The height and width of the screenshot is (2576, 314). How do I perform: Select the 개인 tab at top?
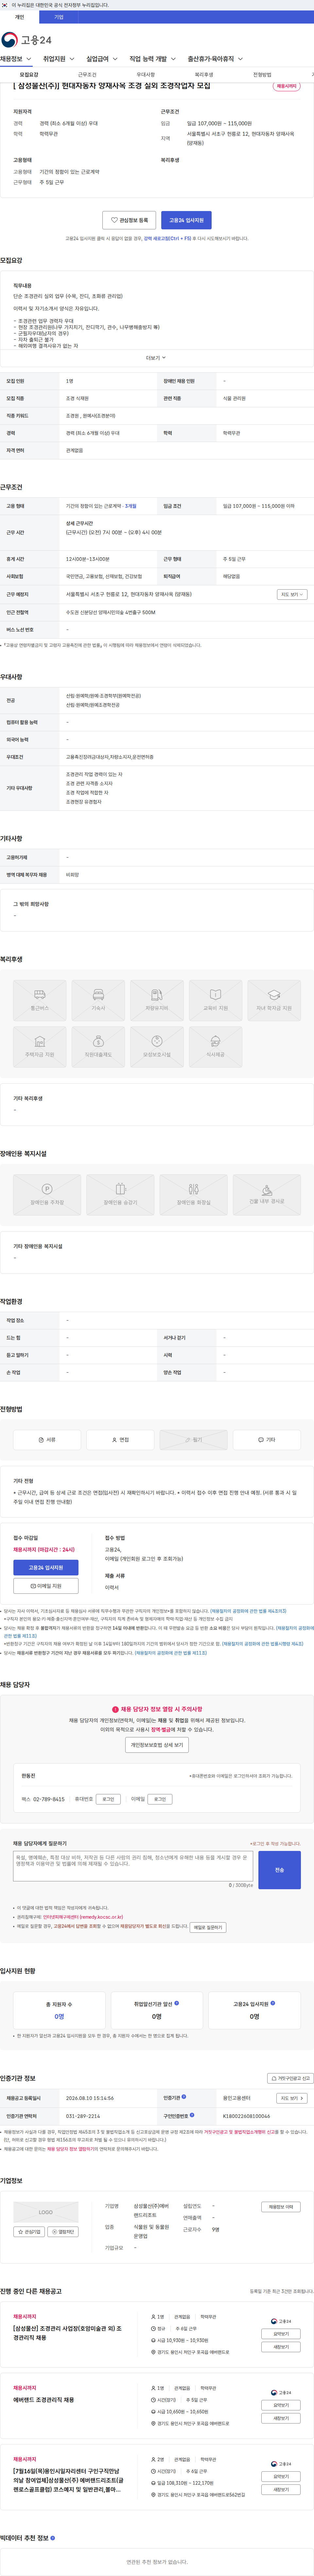(19, 17)
